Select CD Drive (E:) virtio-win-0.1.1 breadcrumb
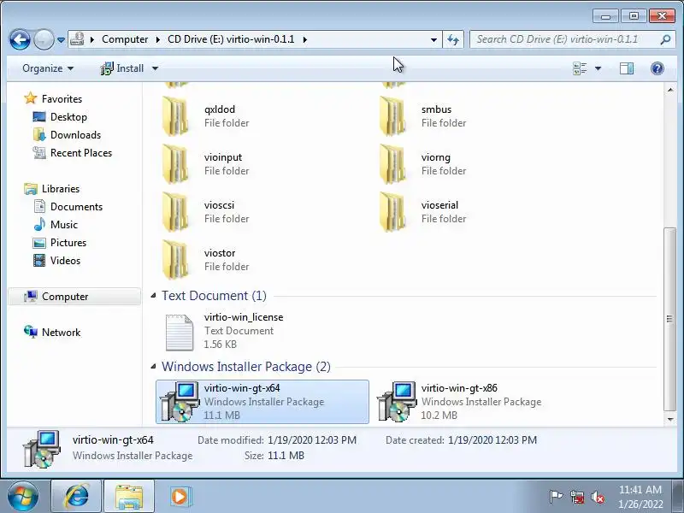Screen dimensions: 684x513 [x=231, y=39]
